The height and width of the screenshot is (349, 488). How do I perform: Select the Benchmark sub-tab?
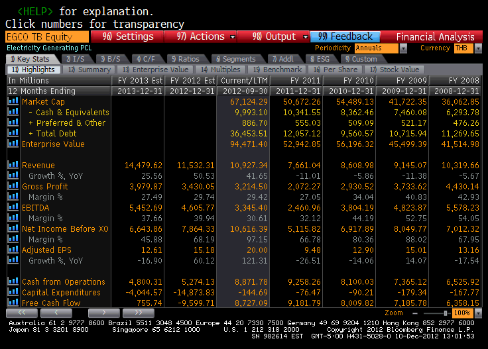point(277,70)
